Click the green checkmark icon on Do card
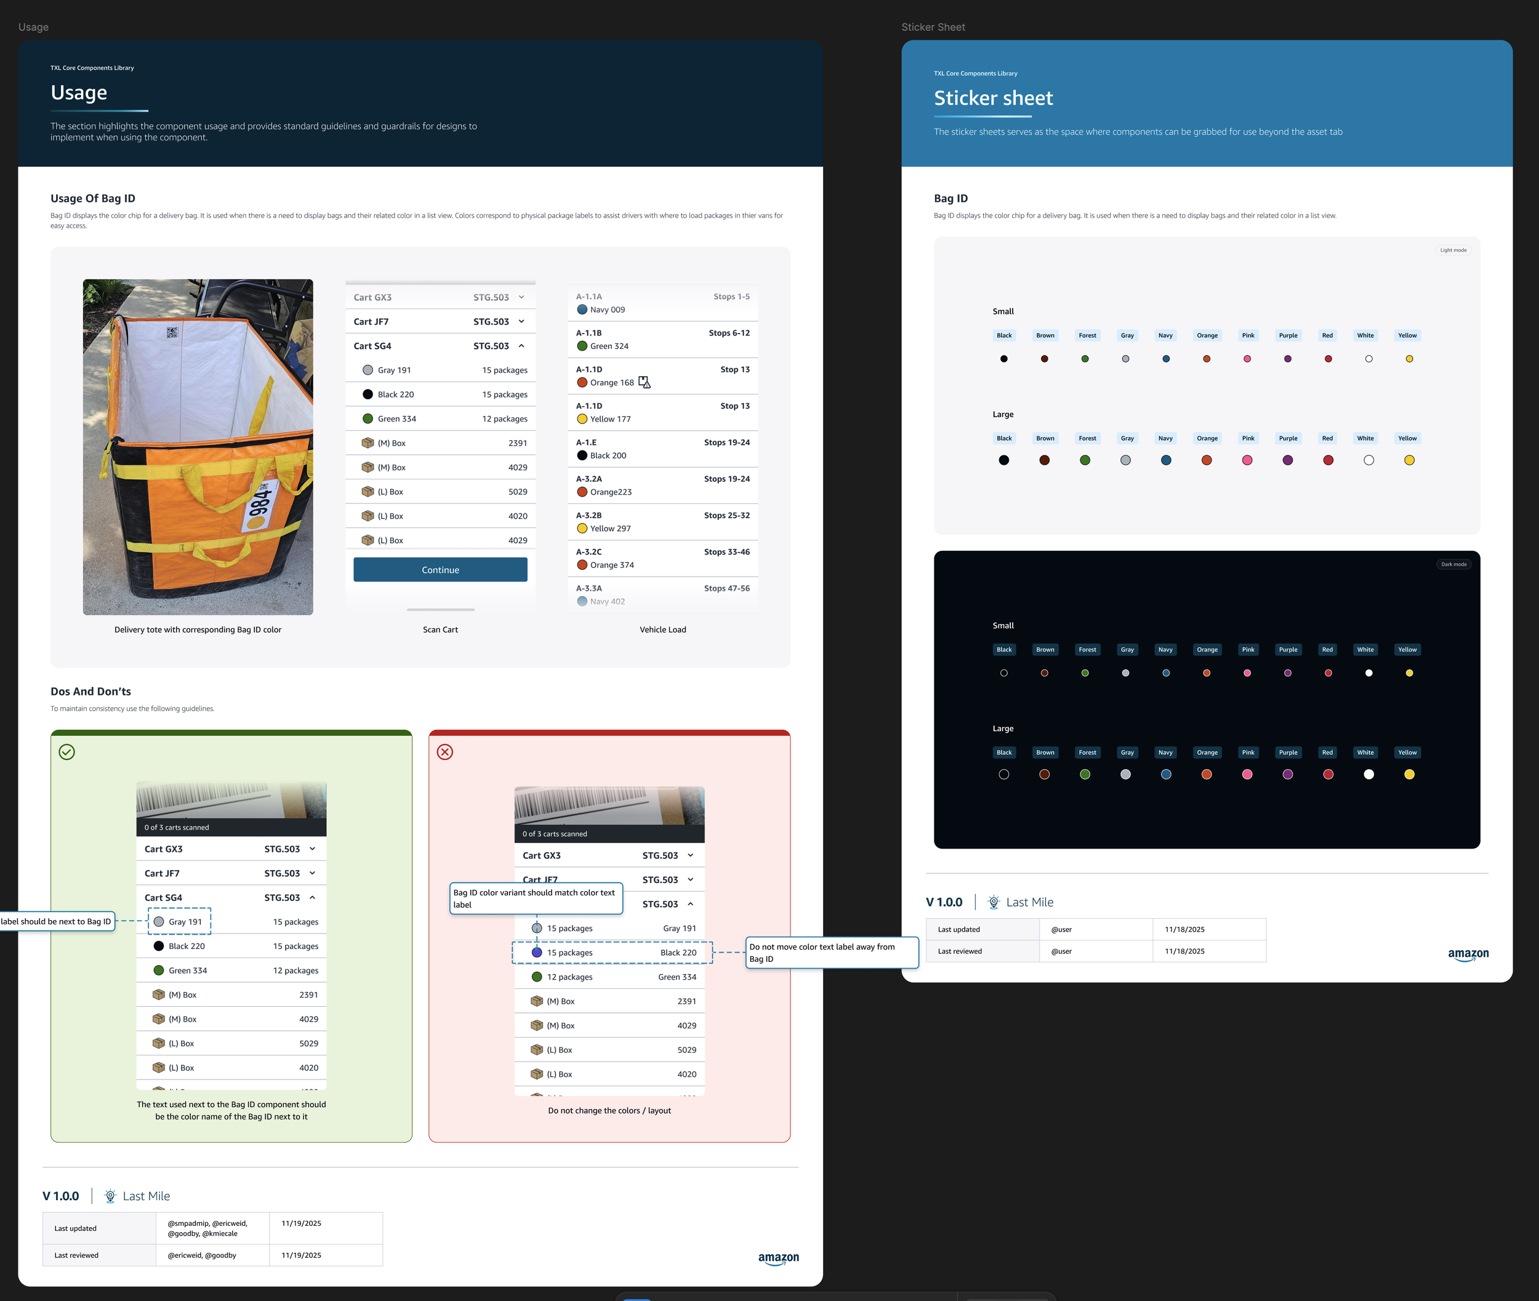 tap(66, 751)
